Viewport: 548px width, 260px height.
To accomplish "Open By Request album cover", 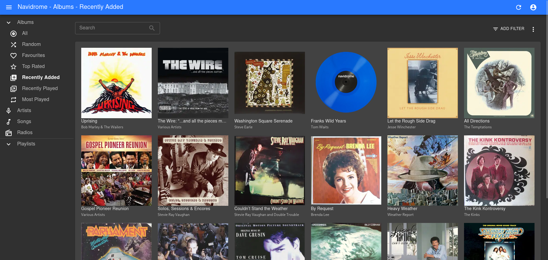I will point(346,171).
